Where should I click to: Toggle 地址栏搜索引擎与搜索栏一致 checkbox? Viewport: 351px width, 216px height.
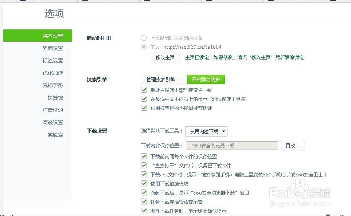pyautogui.click(x=144, y=90)
